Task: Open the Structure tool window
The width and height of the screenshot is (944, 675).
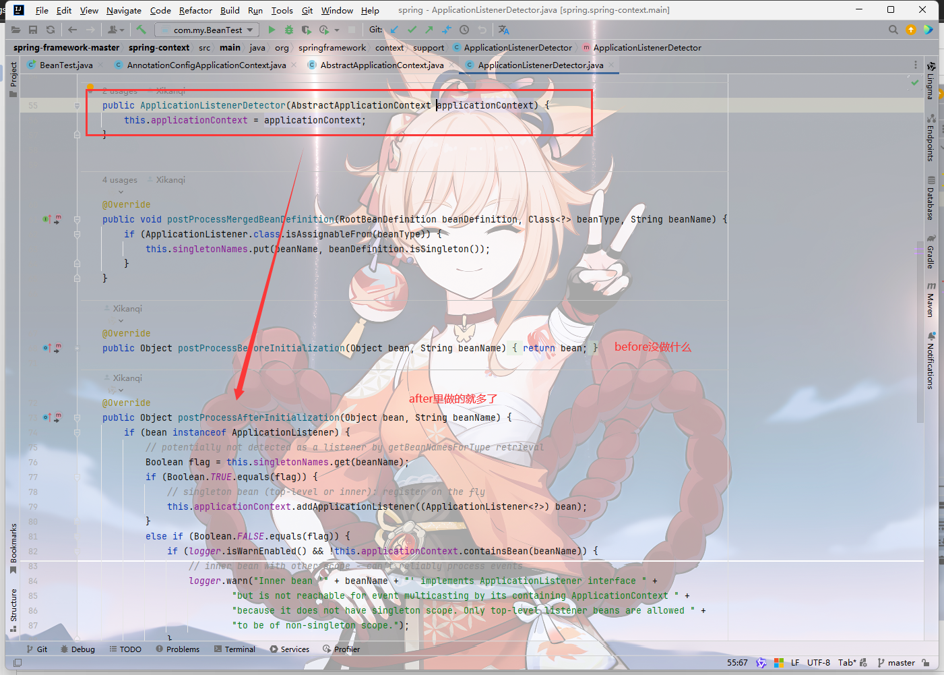Action: [13, 610]
